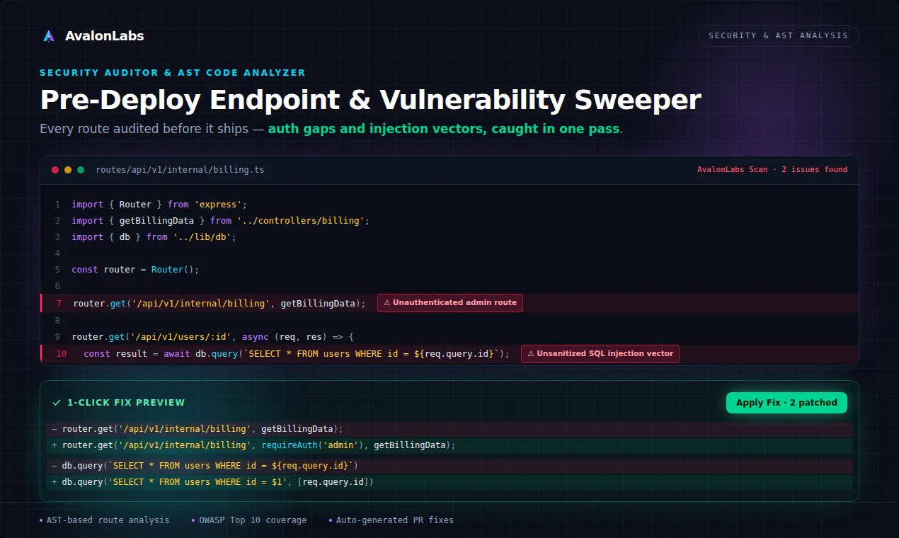Screen dimensions: 899x538
Task: Click OWASP Top 10 coverage footer item
Action: (249, 520)
